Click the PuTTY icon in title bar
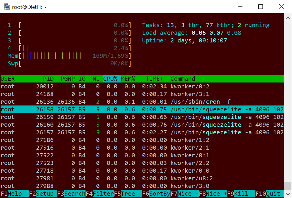Image resolution: width=292 pixels, height=198 pixels. (x=7, y=7)
